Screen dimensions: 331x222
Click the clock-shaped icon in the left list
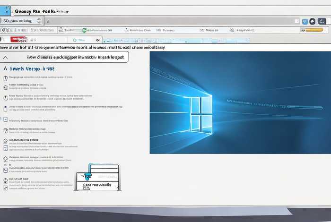(6, 98)
